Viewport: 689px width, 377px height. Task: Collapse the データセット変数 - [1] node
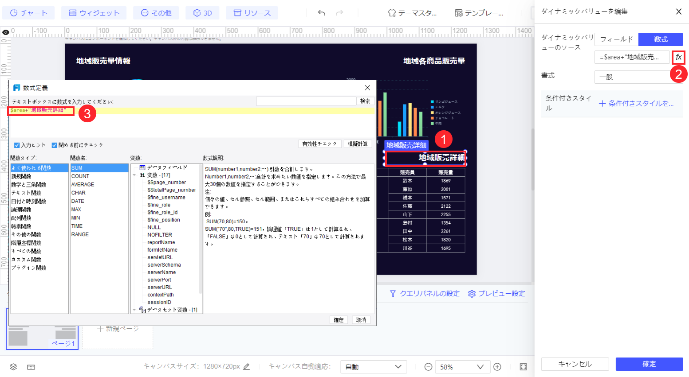pos(134,310)
